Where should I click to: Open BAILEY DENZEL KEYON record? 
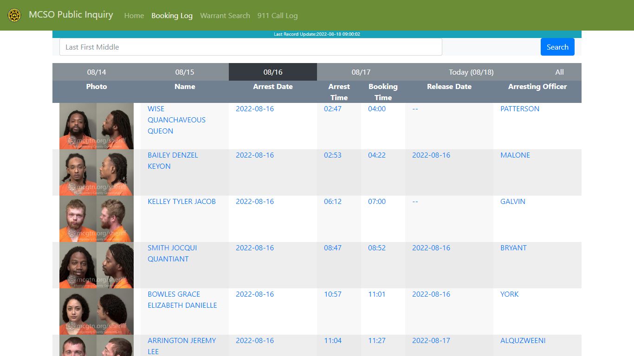pos(173,160)
